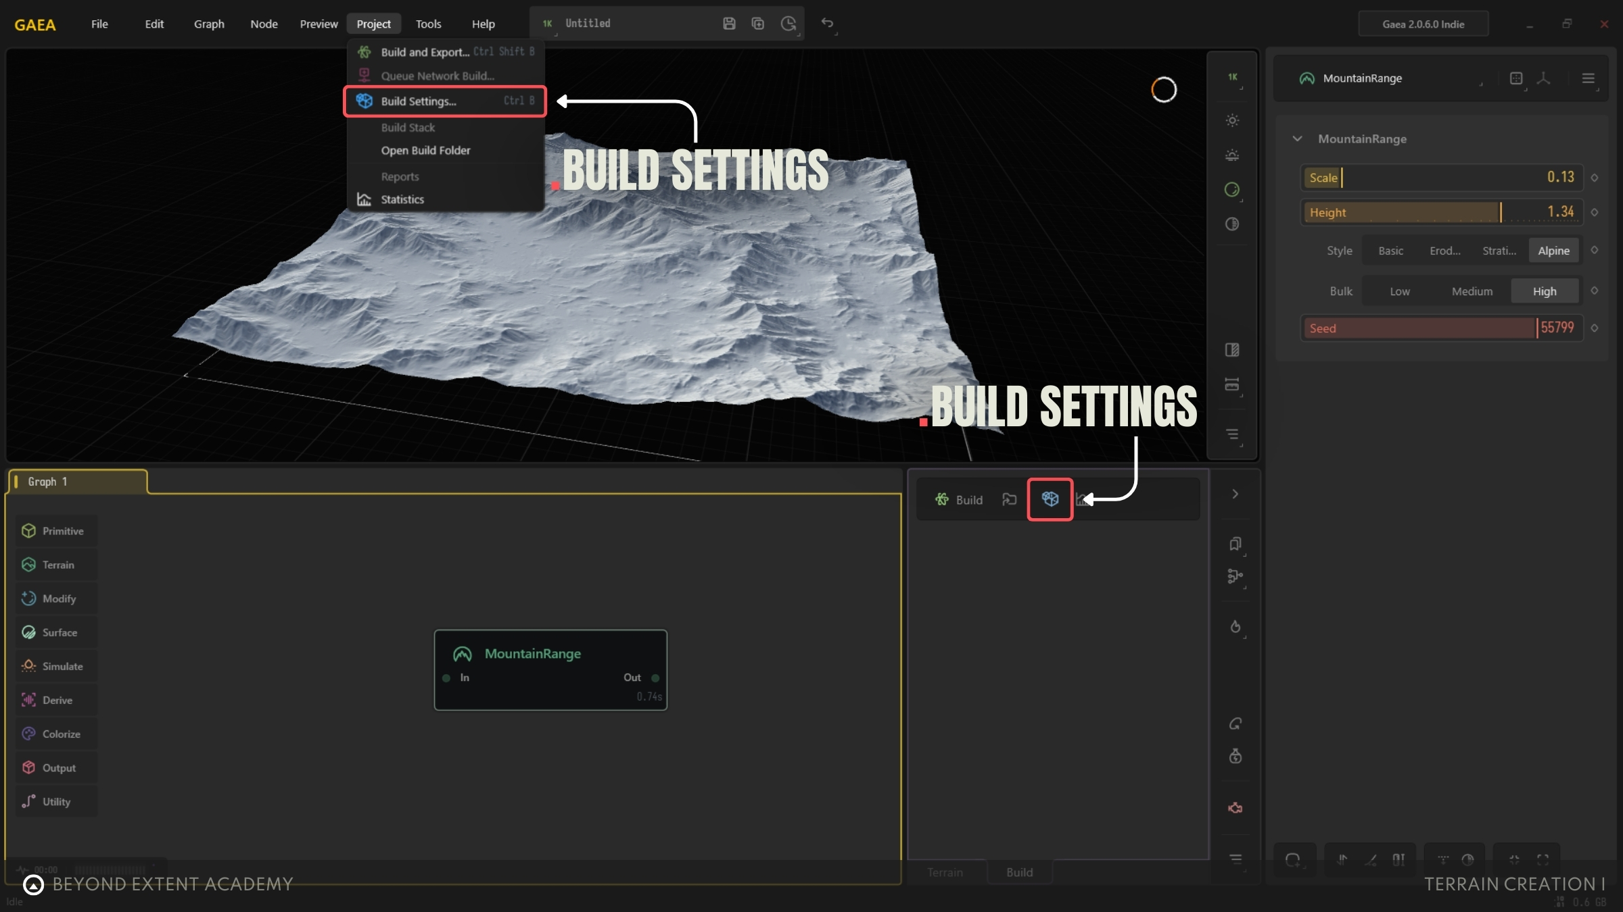Select Alpine style option
The height and width of the screenshot is (912, 1623).
tap(1553, 251)
